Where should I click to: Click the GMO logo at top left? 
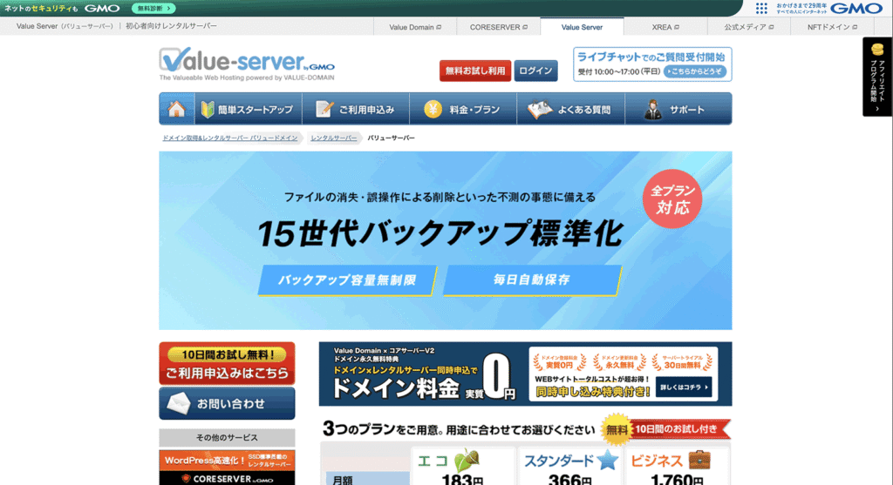[x=101, y=8]
